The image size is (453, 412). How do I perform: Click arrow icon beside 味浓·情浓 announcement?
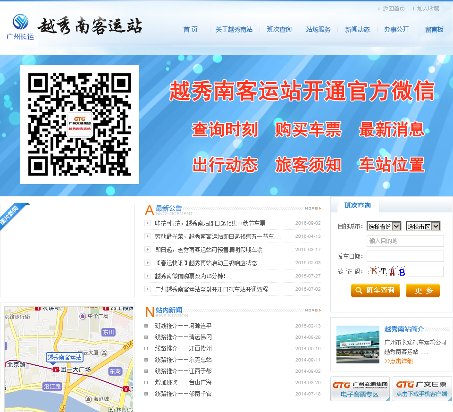click(x=148, y=223)
